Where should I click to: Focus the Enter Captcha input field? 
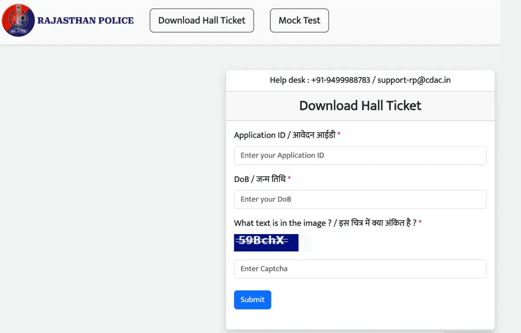[x=360, y=269]
